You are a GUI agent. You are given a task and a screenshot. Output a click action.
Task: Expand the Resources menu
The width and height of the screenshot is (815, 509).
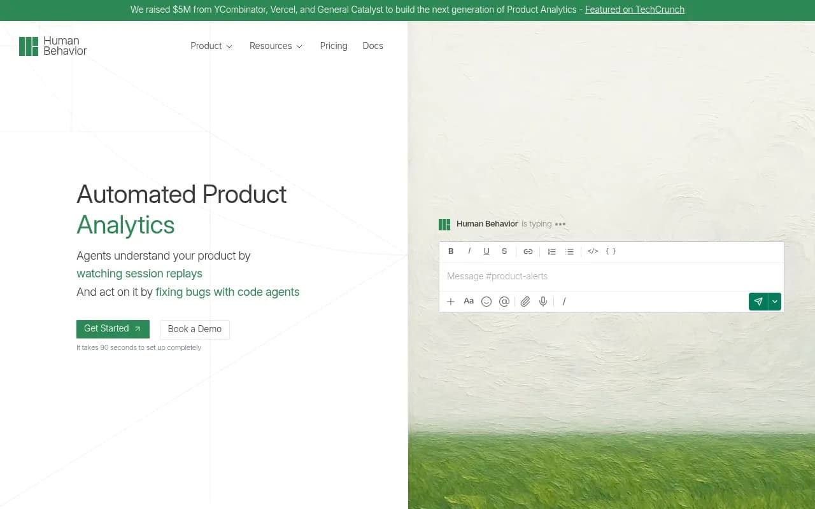click(x=276, y=46)
